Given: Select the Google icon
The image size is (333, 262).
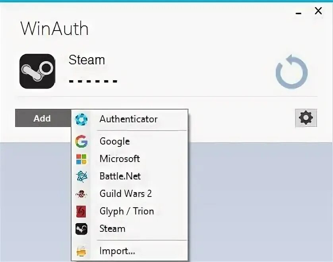Looking at the screenshot, I should click(x=82, y=141).
